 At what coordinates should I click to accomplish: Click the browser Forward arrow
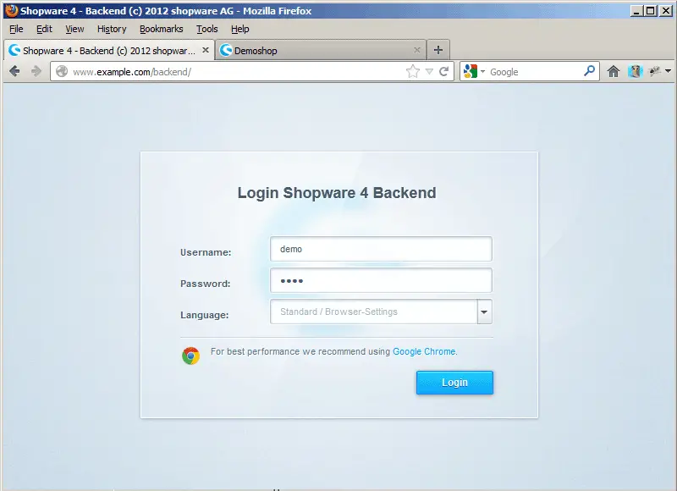point(36,71)
